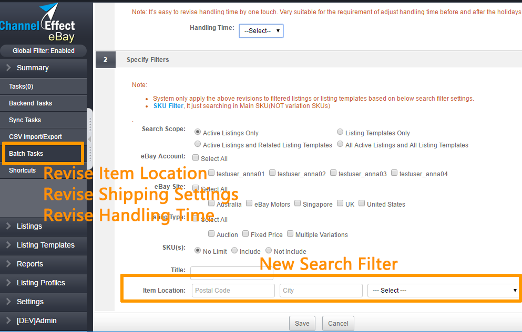
Task: Select SKU Include radio button
Action: (234, 250)
